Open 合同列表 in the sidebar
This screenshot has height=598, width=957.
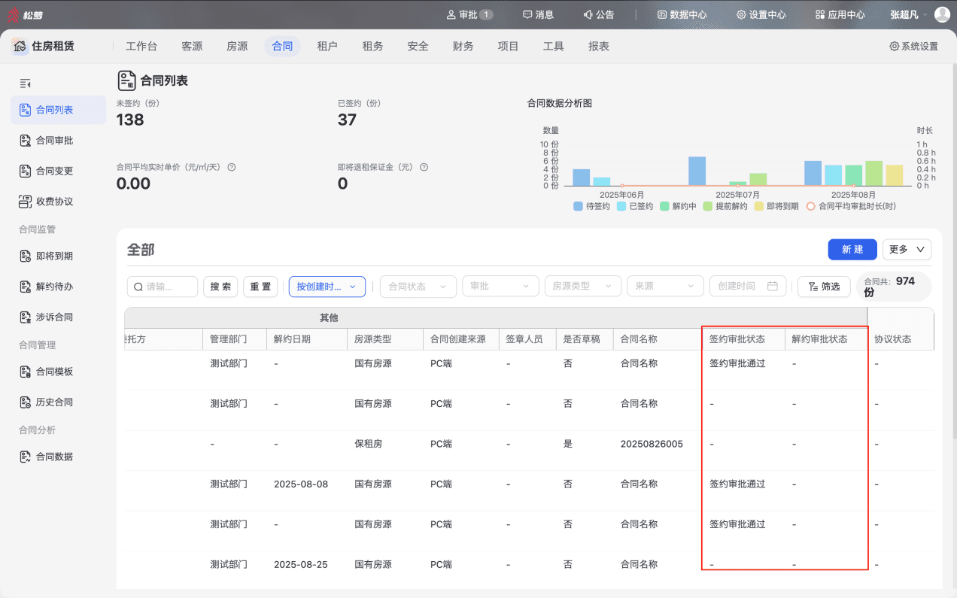tap(58, 110)
